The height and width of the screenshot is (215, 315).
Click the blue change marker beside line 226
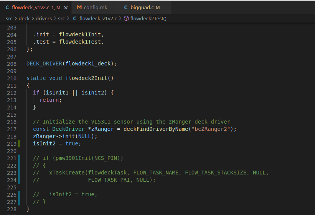click(19, 194)
